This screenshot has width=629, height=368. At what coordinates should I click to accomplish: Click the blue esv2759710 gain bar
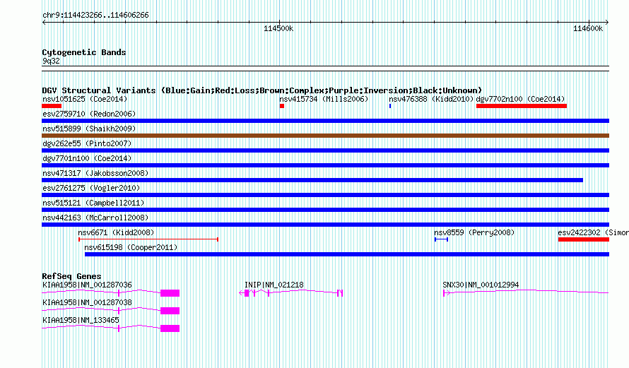(325, 121)
